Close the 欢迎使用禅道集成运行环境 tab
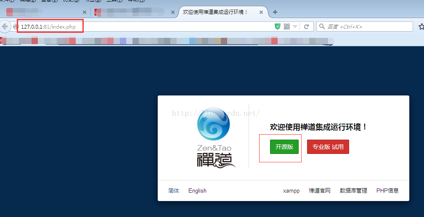424x217 pixels. coord(261,12)
